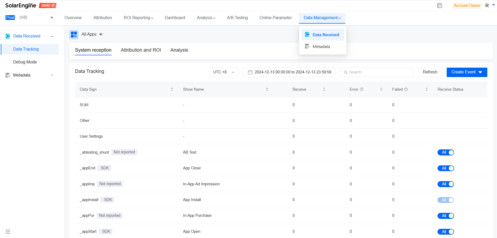This screenshot has width=497, height=238.
Task: Click the Data Received sidebar icon
Action: [x=8, y=36]
